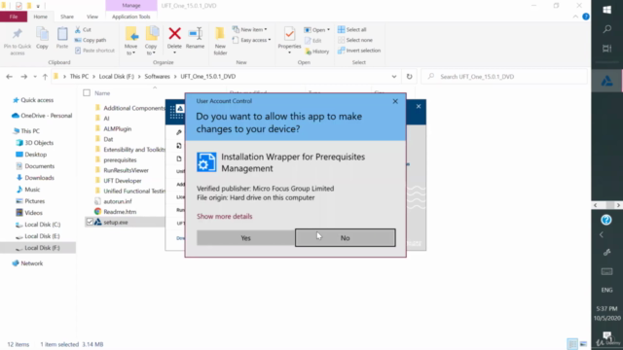Click Invert selection

(359, 51)
